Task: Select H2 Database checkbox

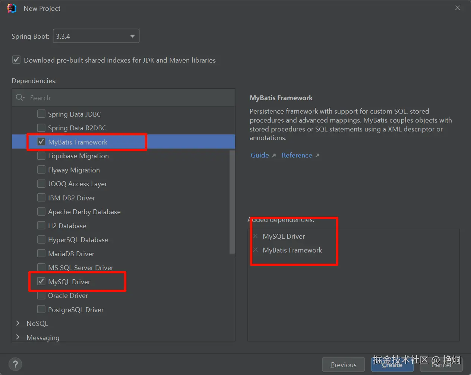Action: (x=41, y=226)
